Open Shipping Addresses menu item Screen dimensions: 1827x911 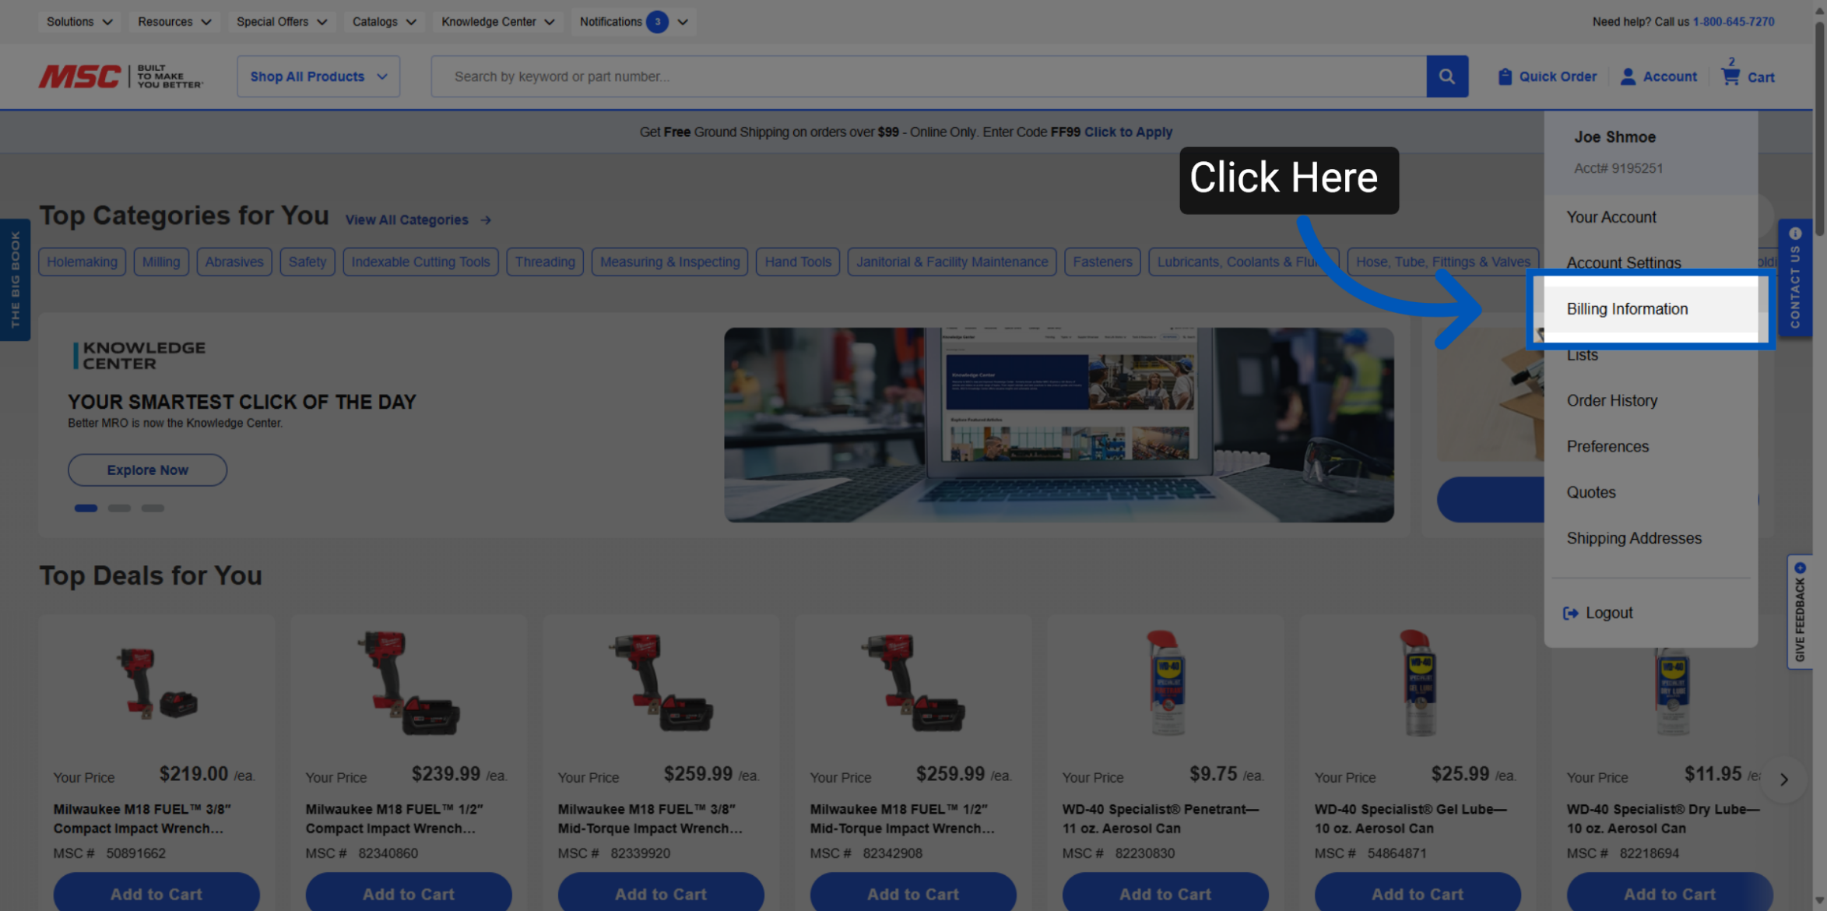point(1650,539)
